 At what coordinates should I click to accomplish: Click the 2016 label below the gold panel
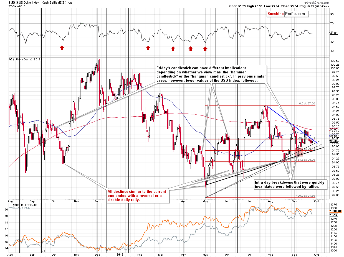(120, 254)
